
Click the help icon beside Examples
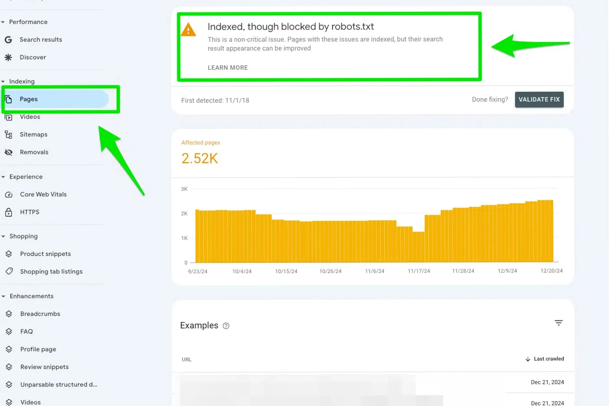226,326
